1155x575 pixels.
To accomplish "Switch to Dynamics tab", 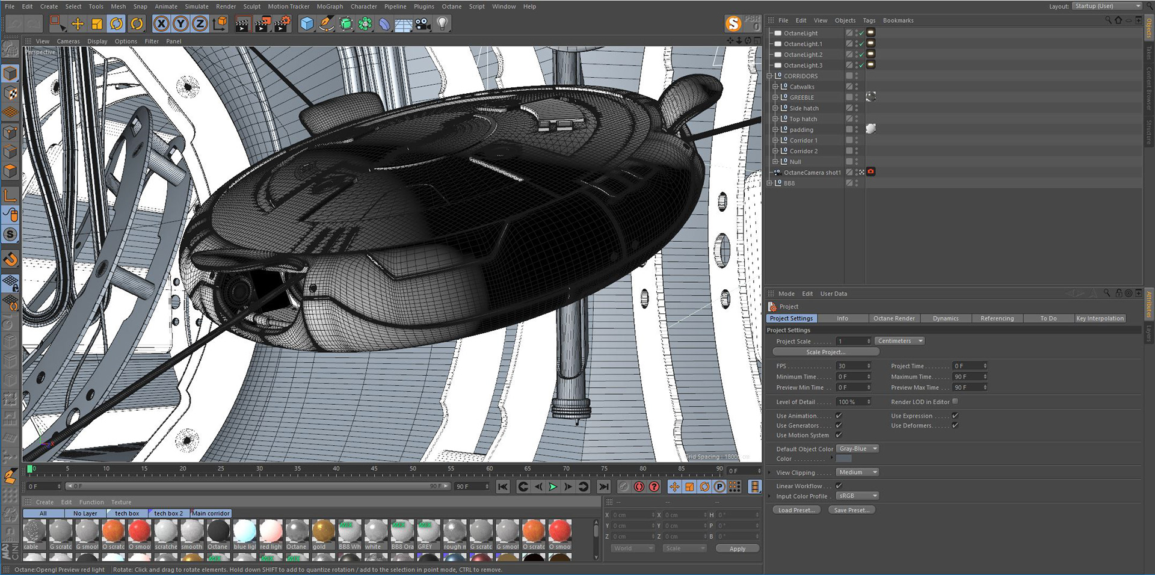I will 946,318.
